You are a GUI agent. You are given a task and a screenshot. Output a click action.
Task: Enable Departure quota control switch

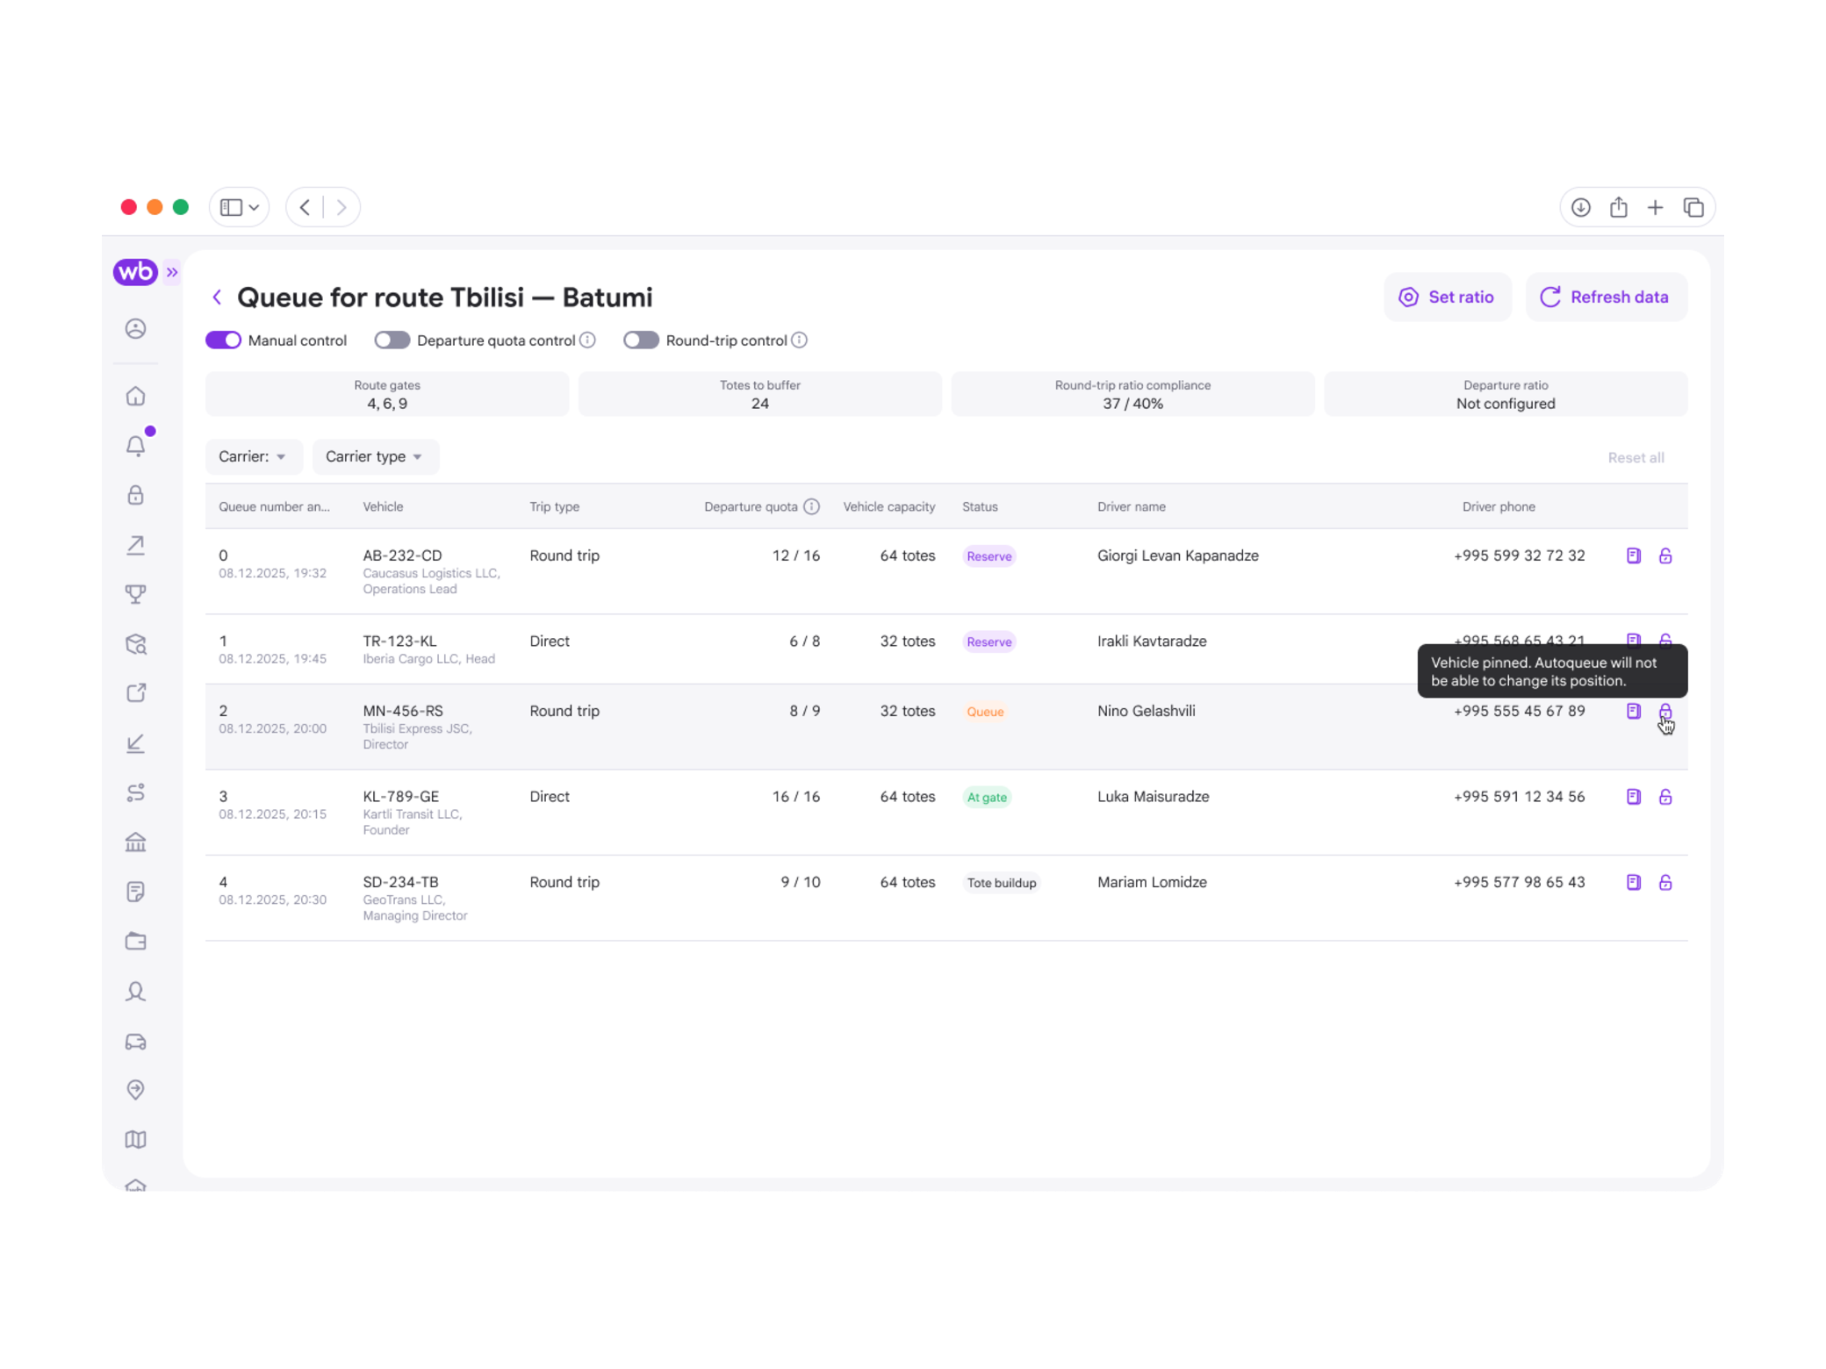[392, 340]
